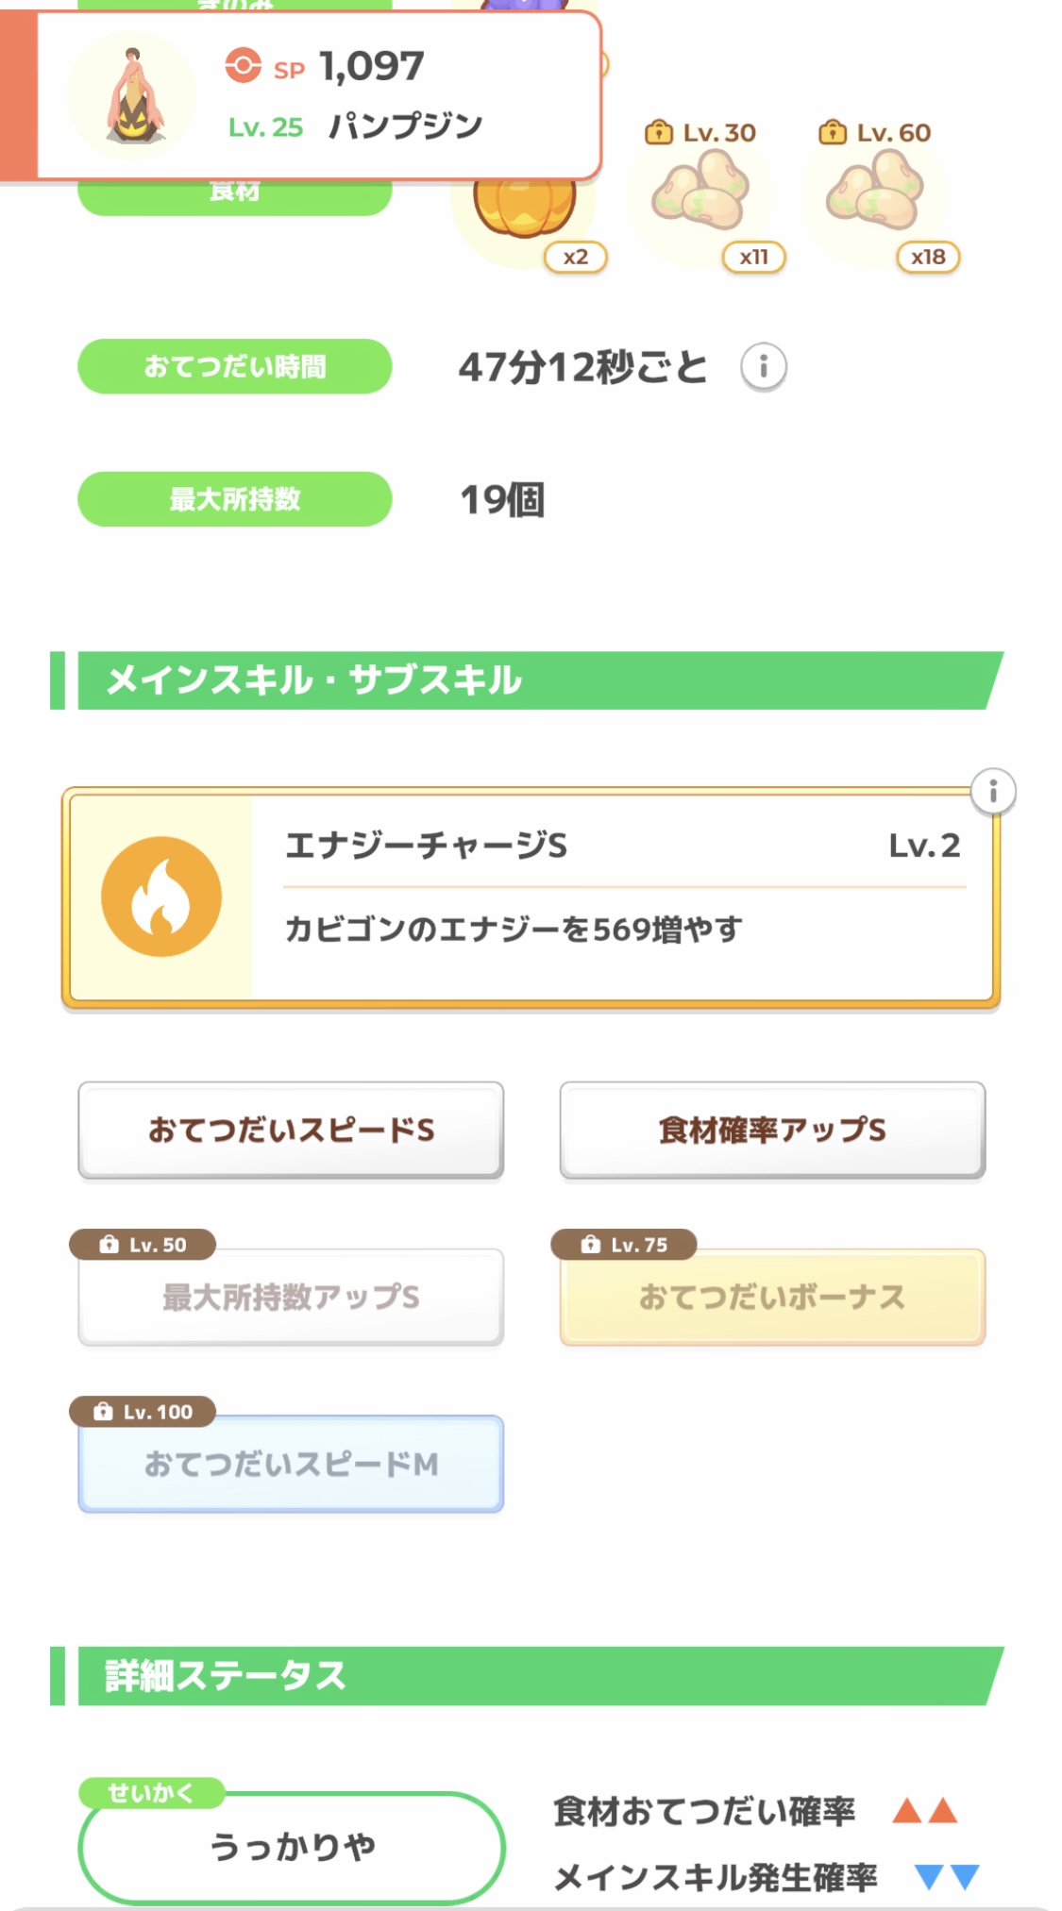Image resolution: width=1062 pixels, height=1911 pixels.
Task: Tap the 詳細ステータス section header
Action: 529,1676
